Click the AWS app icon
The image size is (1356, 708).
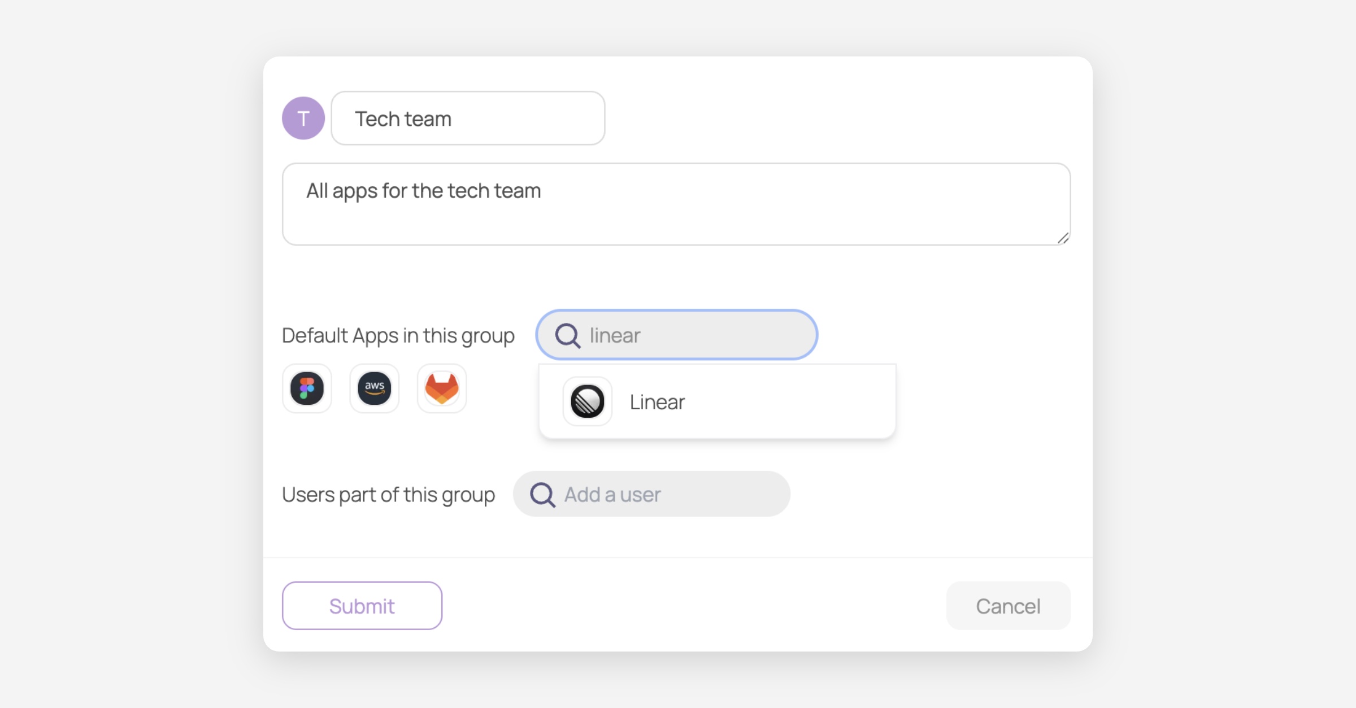tap(374, 388)
